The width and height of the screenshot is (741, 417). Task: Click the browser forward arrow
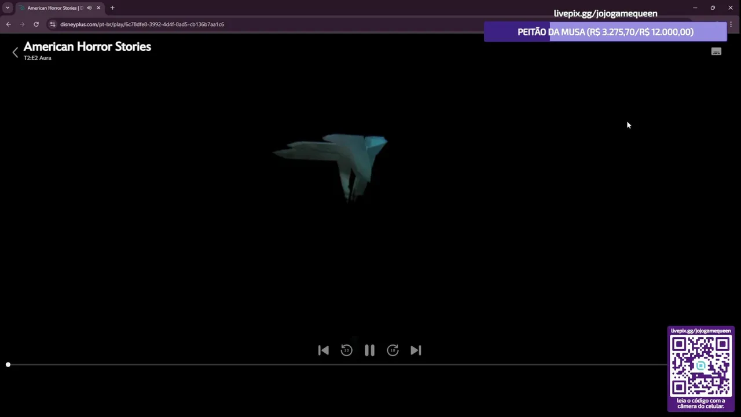22,24
